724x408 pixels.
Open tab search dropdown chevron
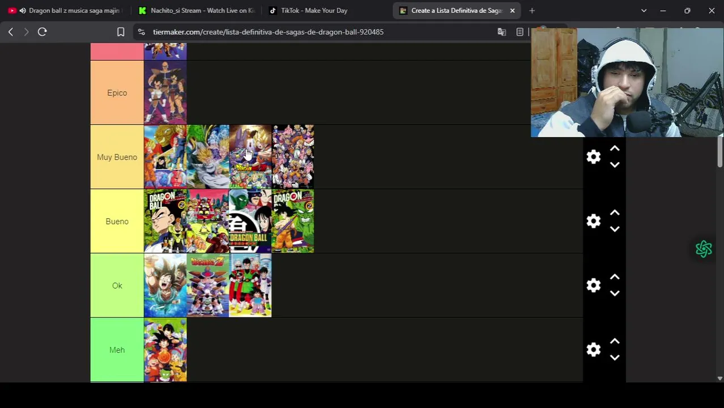pos(644,10)
